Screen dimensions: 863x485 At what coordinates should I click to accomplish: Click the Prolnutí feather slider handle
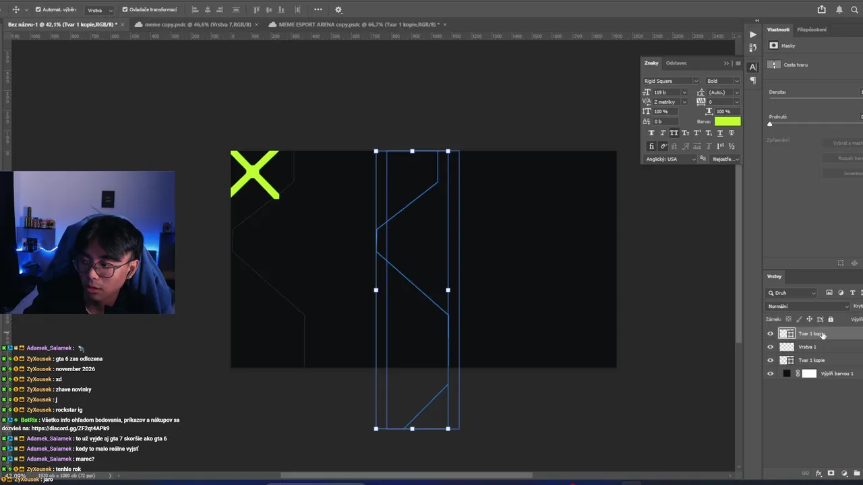pyautogui.click(x=769, y=124)
